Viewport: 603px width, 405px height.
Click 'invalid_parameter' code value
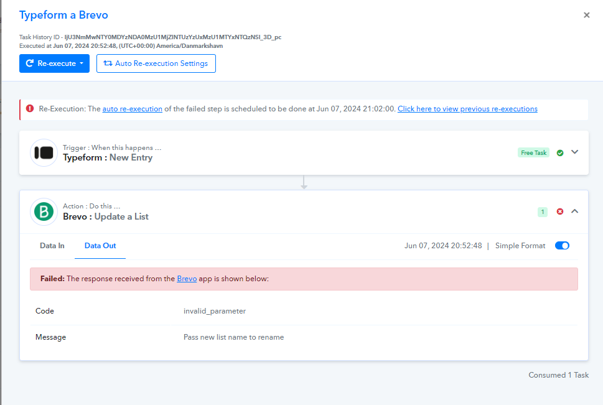click(x=215, y=311)
